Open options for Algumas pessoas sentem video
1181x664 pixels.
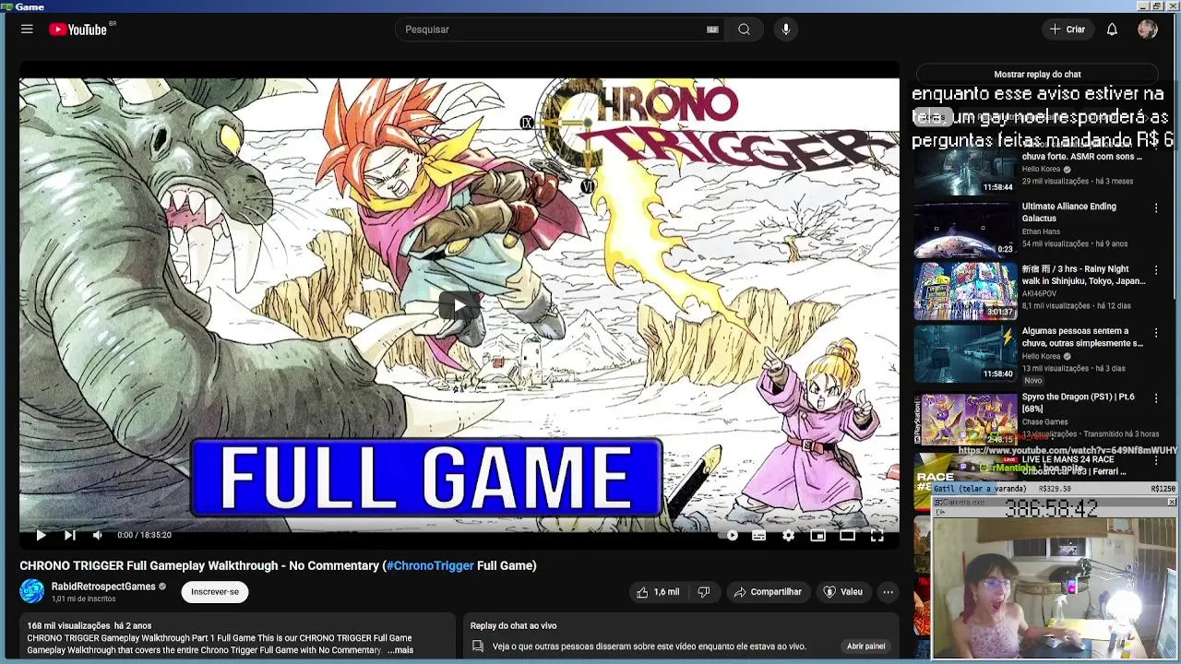tap(1156, 333)
